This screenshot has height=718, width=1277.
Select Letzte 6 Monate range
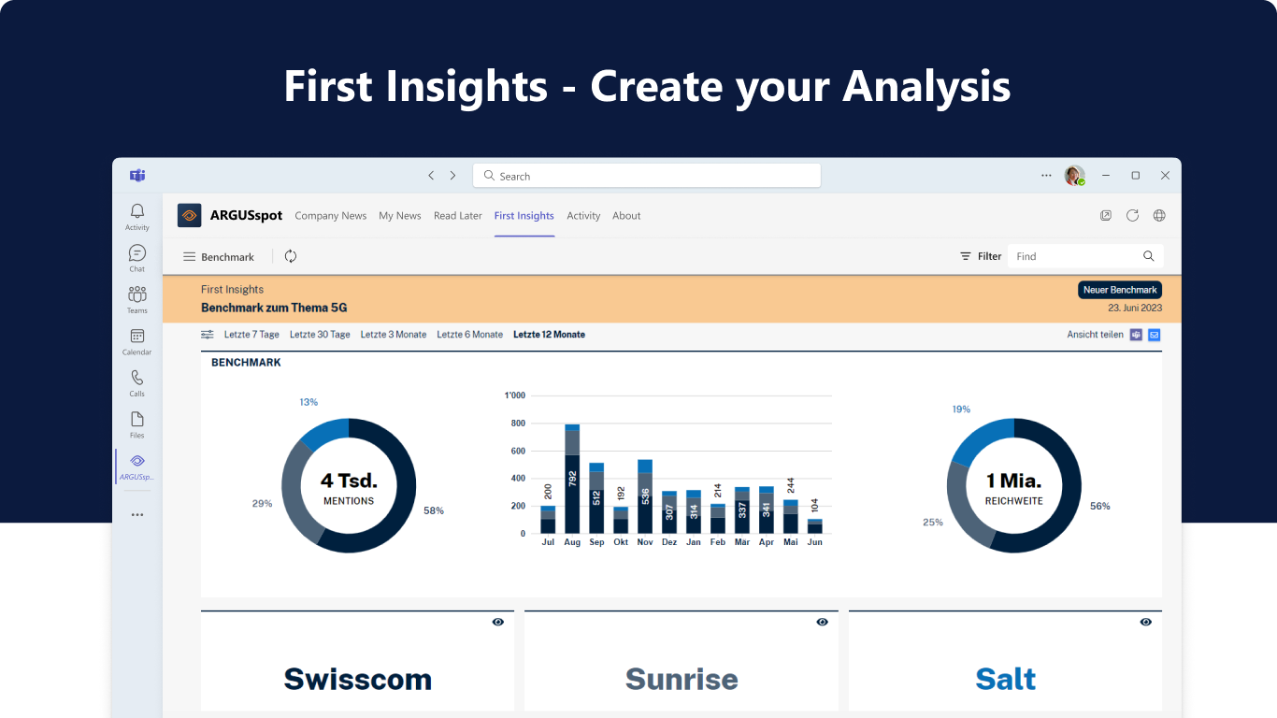click(470, 335)
